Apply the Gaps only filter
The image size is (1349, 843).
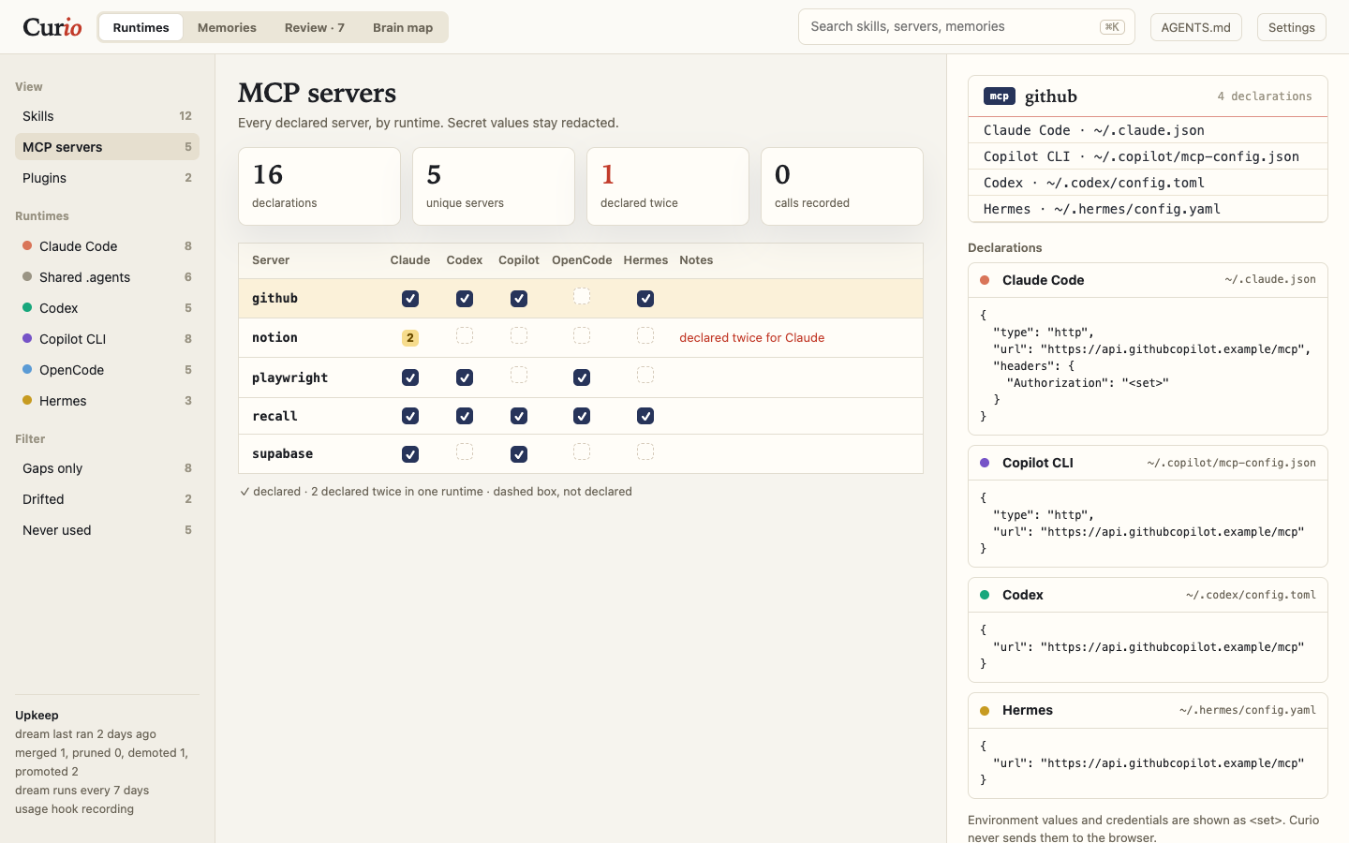pos(107,468)
